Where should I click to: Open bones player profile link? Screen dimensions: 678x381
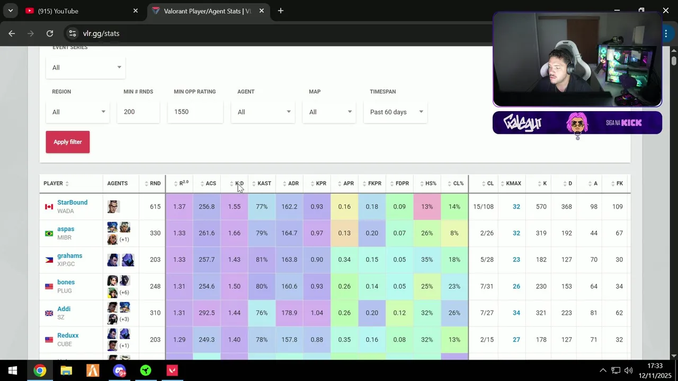pyautogui.click(x=66, y=282)
